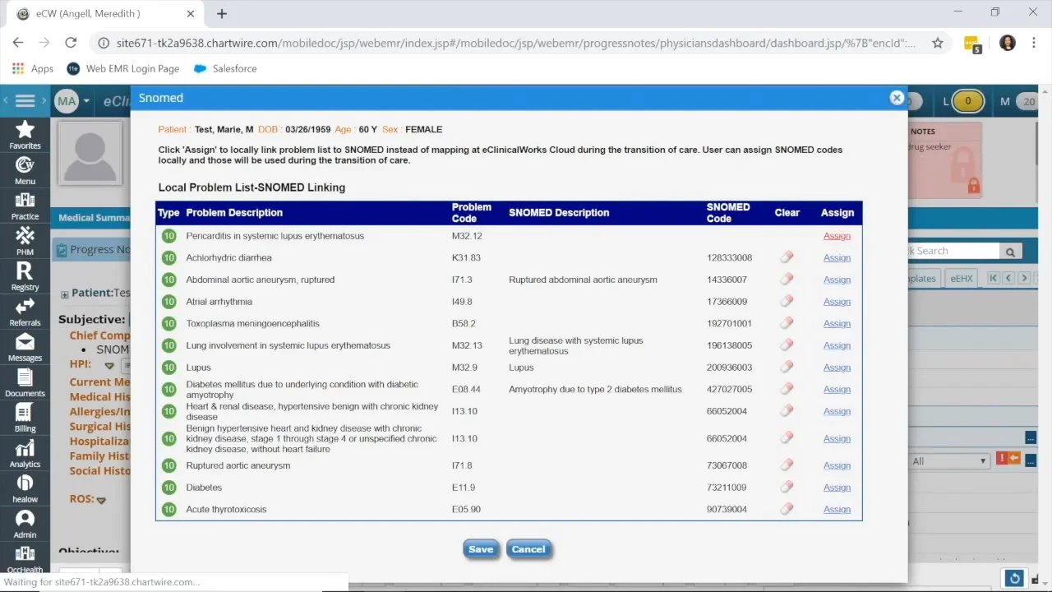Switch to the eCW (Angell, Meredith) browser tab
The image size is (1052, 592).
(x=99, y=14)
